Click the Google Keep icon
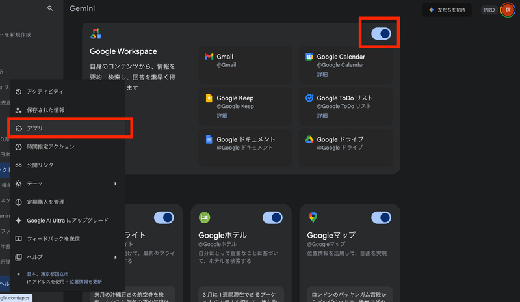 [209, 98]
